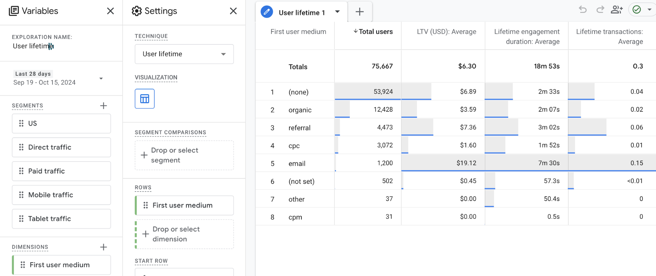Close the Settings panel

click(233, 11)
